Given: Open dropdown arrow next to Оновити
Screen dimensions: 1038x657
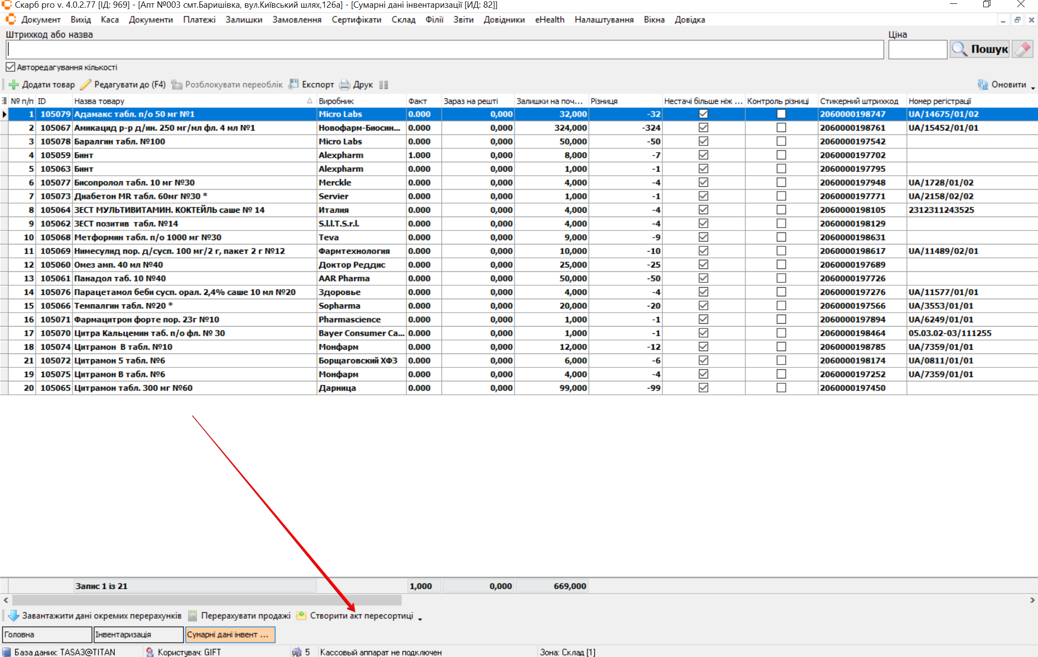Looking at the screenshot, I should (1033, 87).
